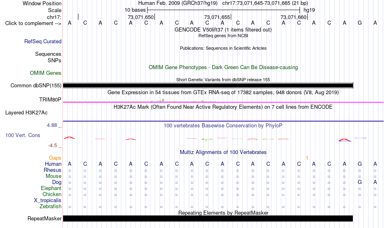The image size is (384, 228).
Task: Click the 'hg19' label beside scale bar
Action: (x=309, y=10)
